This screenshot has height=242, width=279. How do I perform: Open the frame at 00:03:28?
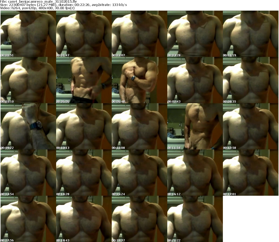(195, 34)
